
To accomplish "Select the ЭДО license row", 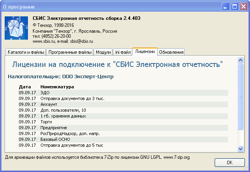I will (x=123, y=93).
